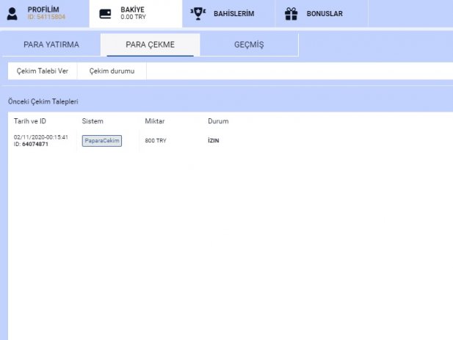Viewport: 453px width, 340px height.
Task: Open the BAHİSLERİM menu item
Action: click(x=234, y=13)
